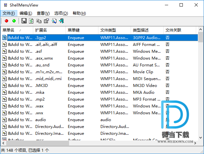The width and height of the screenshot is (204, 154).
Task: Click the MP3 Format ... type description
Action: coord(147,99)
